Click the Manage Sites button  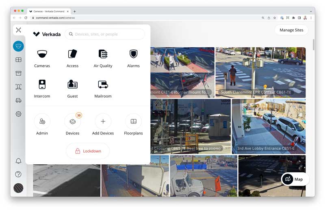tap(291, 30)
